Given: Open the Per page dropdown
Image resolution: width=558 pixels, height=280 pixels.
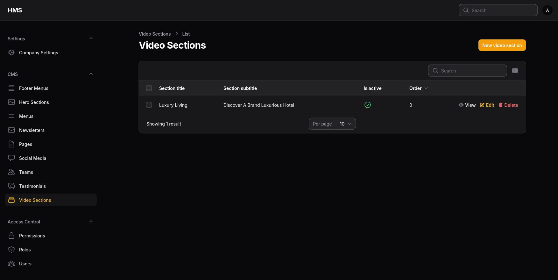Looking at the screenshot, I should 345,124.
